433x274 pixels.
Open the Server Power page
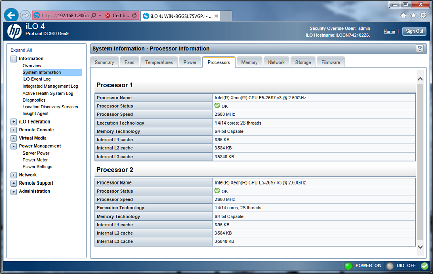36,153
